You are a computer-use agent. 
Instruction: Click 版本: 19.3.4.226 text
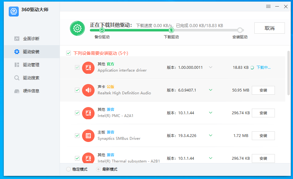(181, 136)
